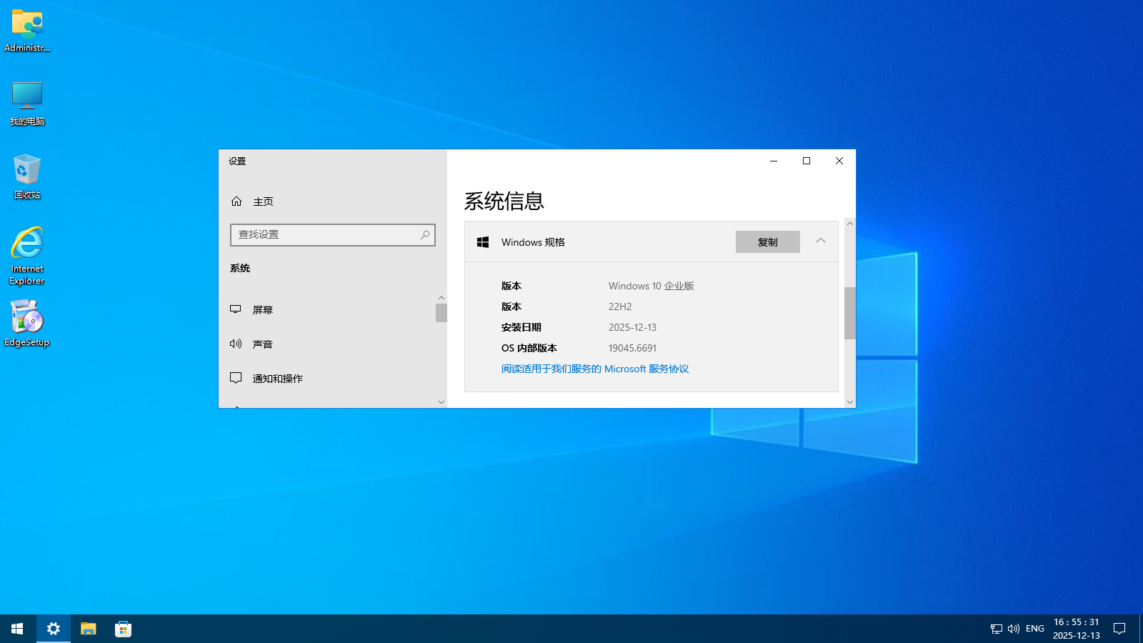
Task: Select 声音 in the settings sidebar
Action: pyautogui.click(x=327, y=344)
